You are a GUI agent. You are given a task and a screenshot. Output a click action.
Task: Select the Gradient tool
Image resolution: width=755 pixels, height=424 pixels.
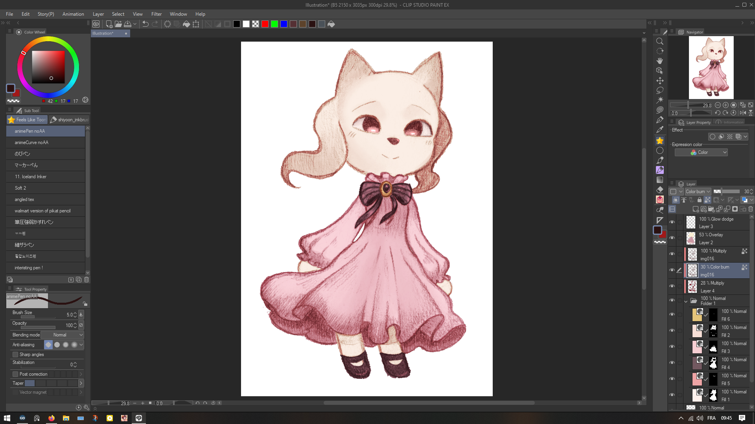tap(660, 180)
